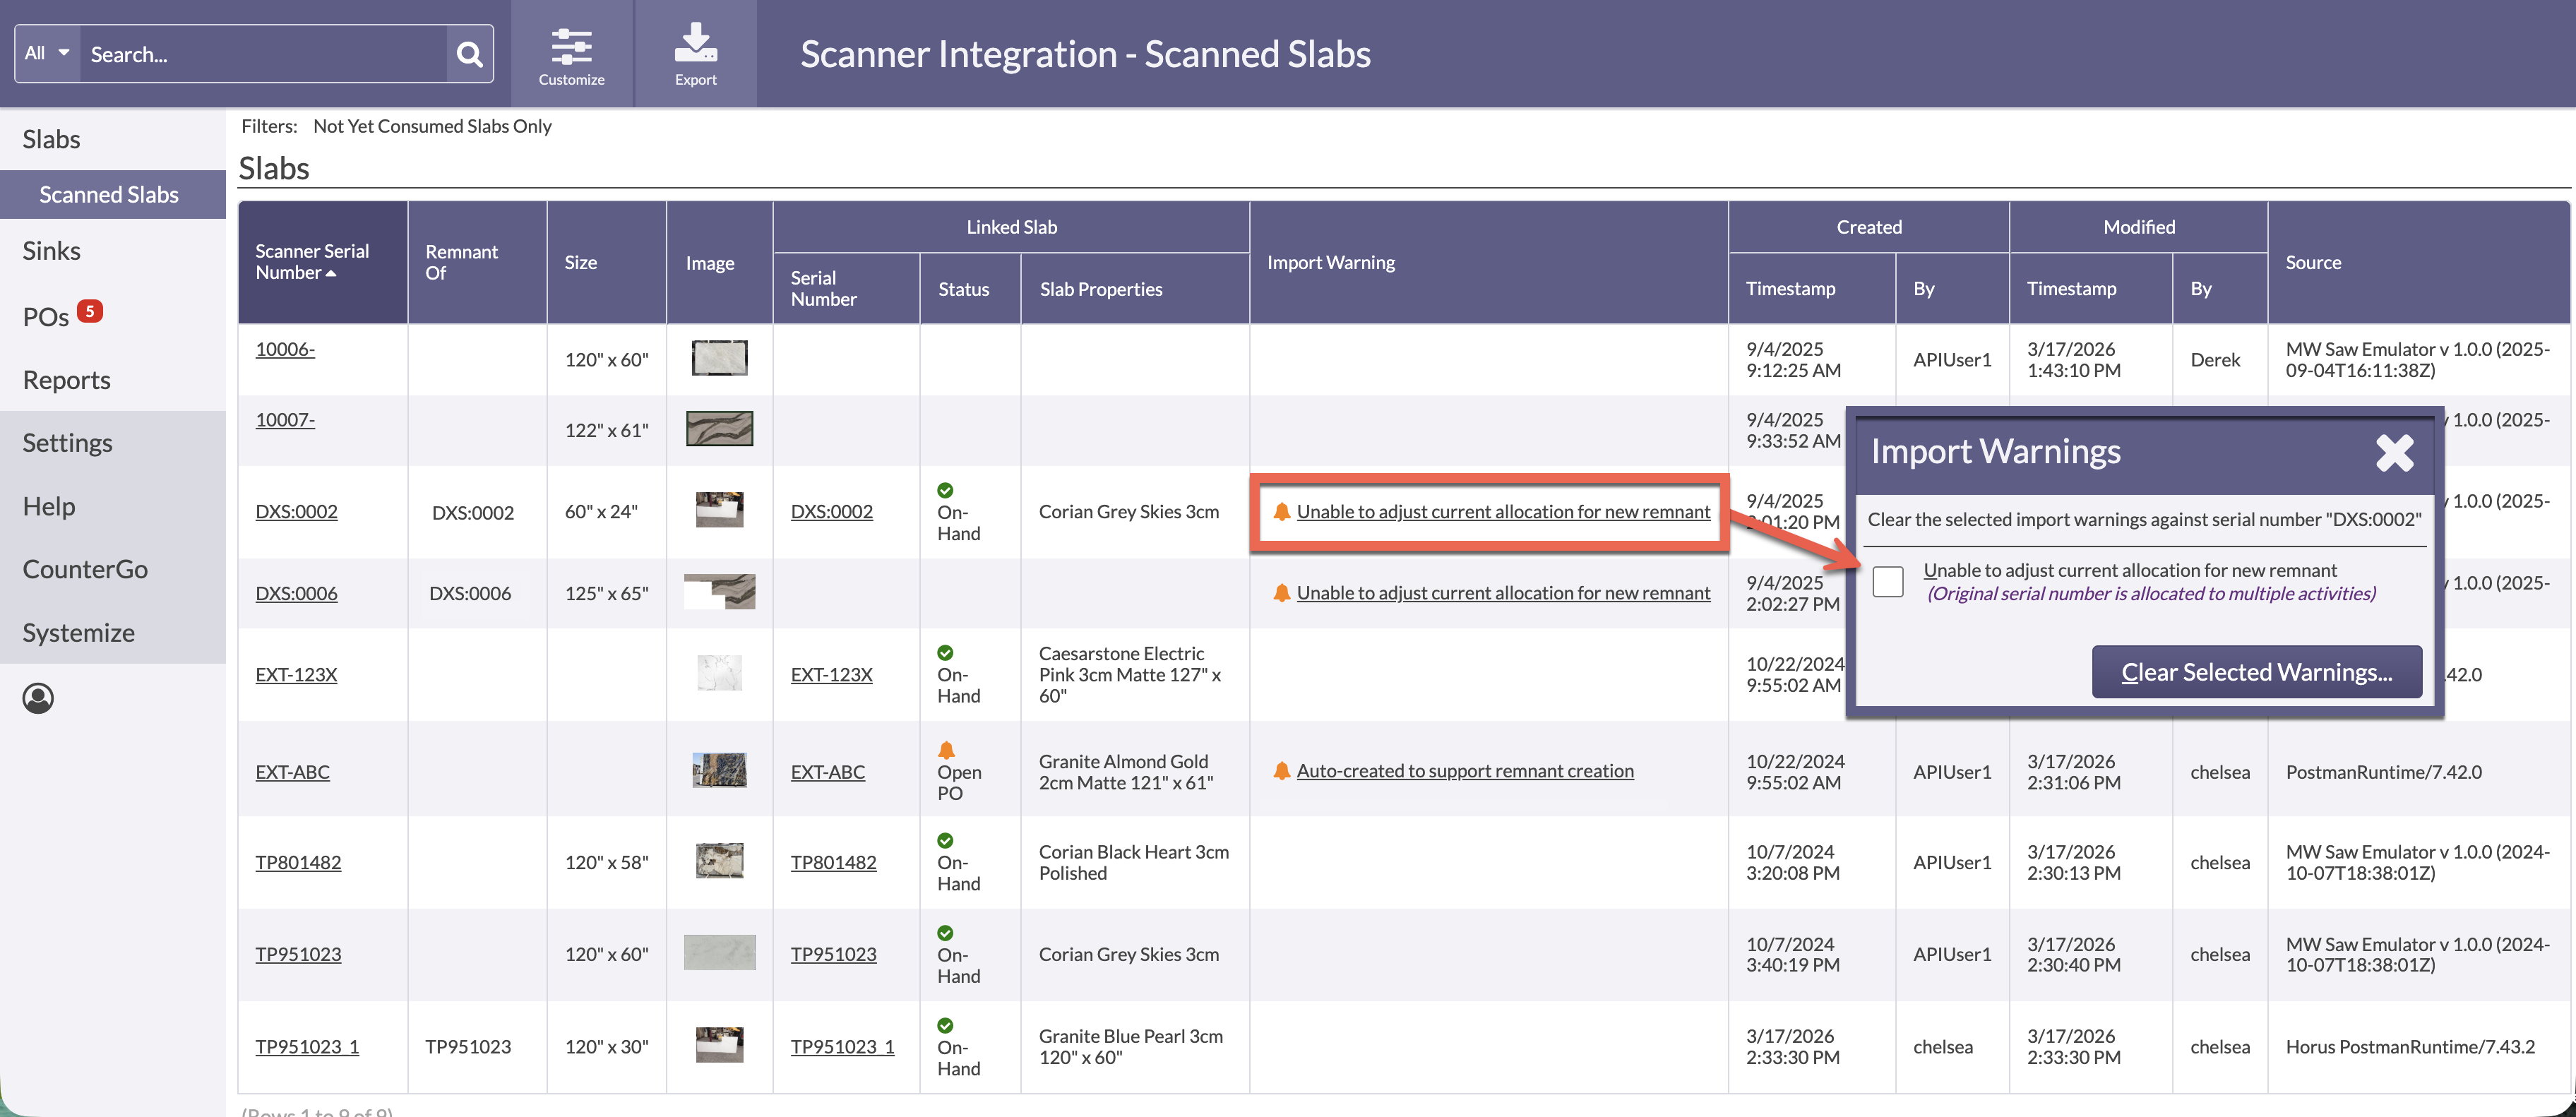Click the Open PO bell icon for EXT-ABC

(946, 750)
